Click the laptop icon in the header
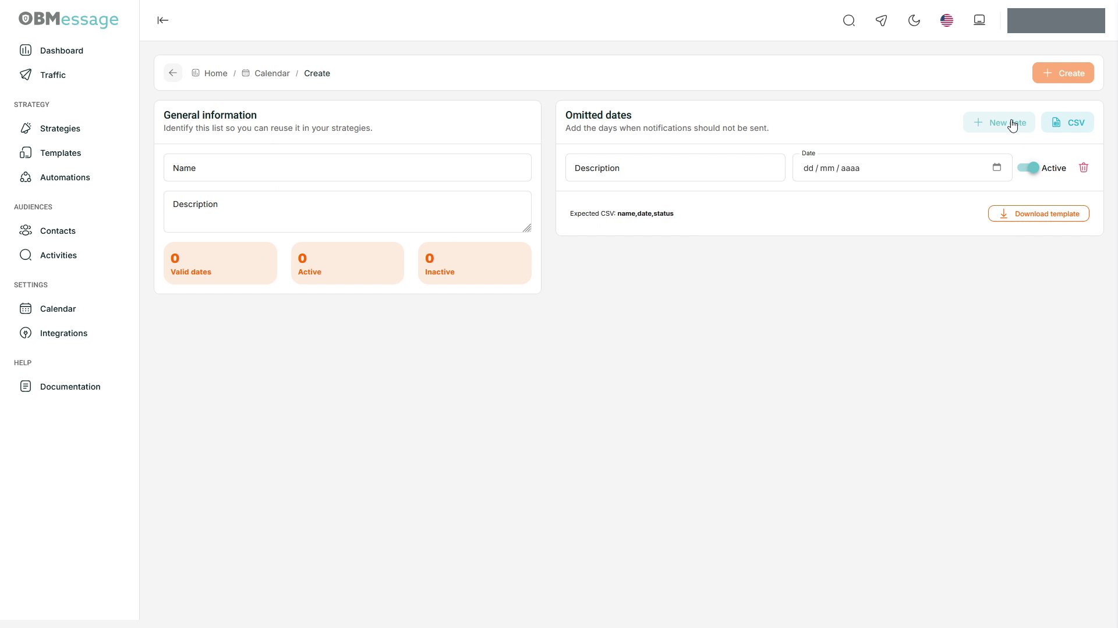 [979, 20]
